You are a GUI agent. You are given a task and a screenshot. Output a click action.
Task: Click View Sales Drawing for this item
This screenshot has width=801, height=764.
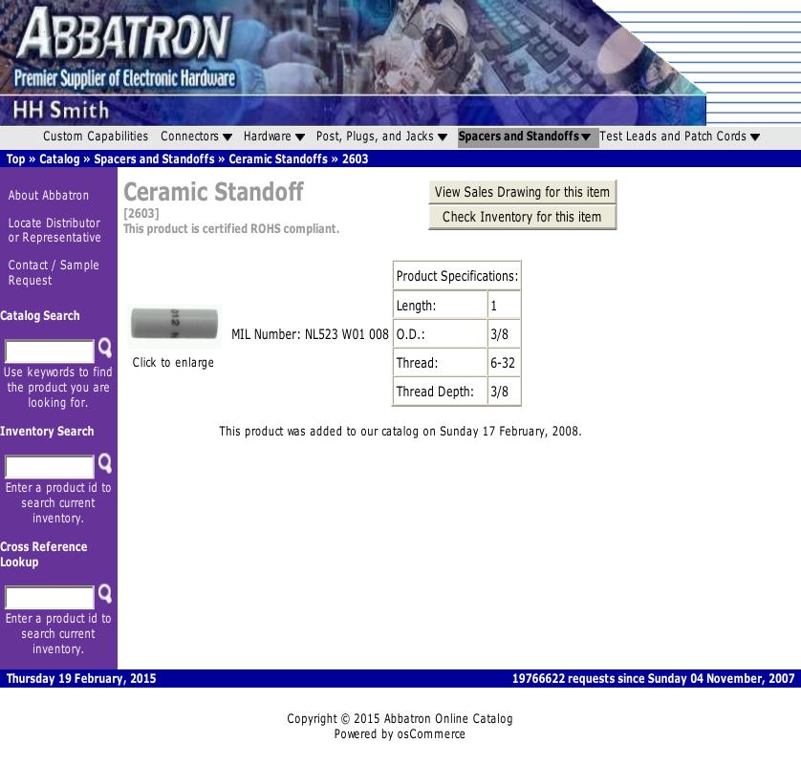522,192
